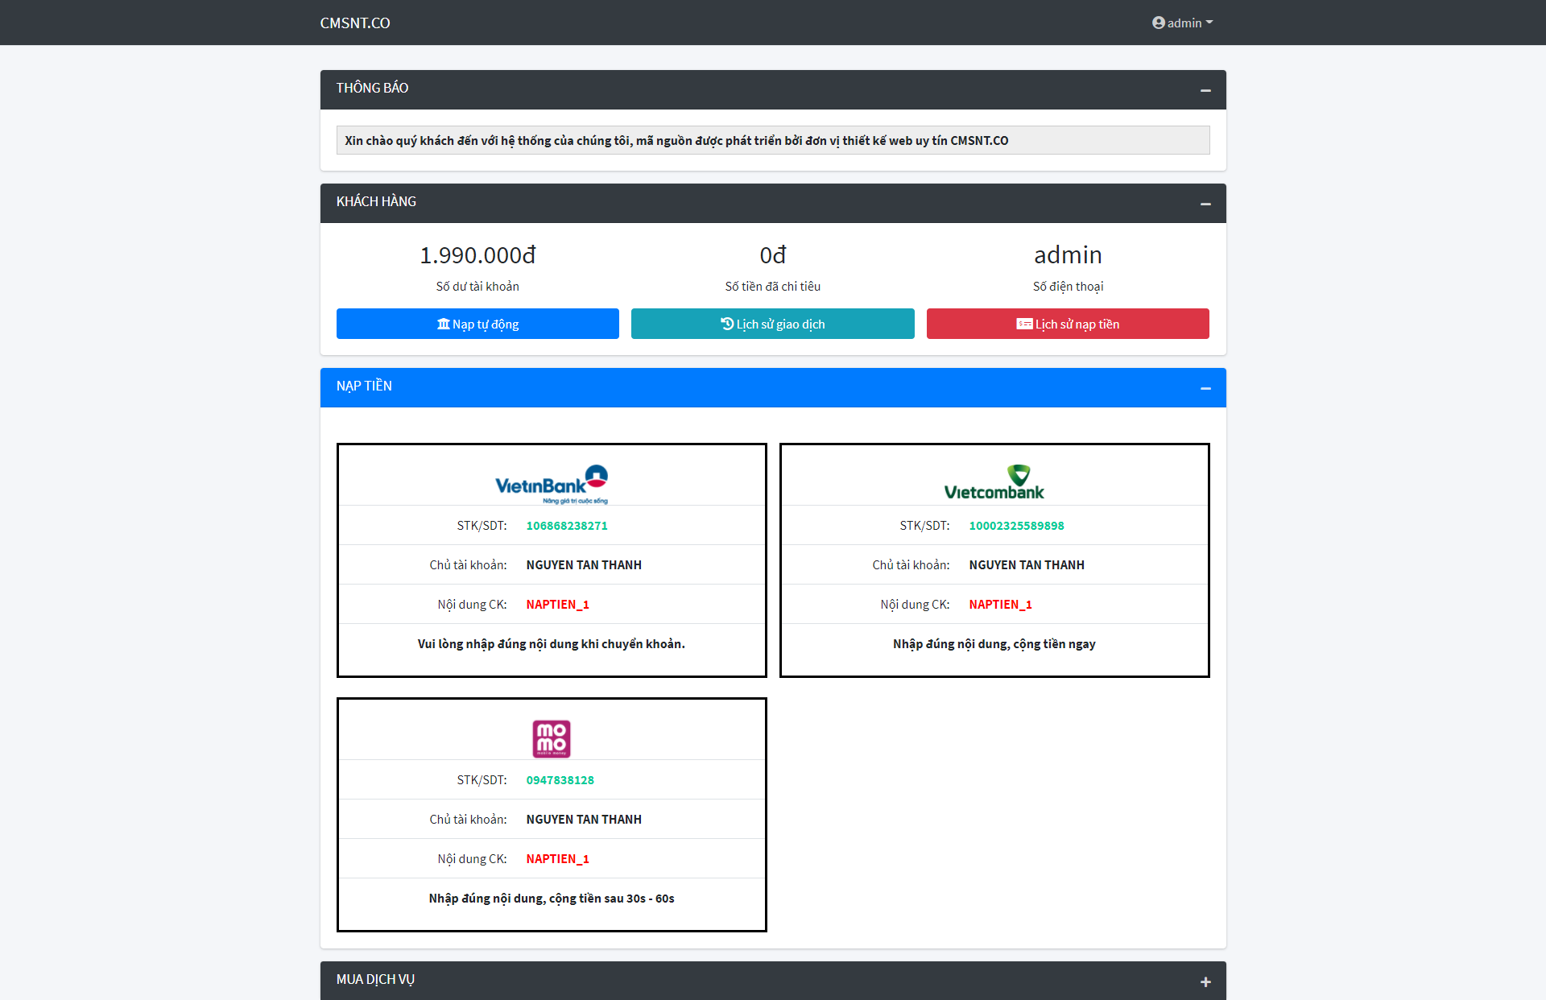Select MoMo phone number 0947838128

(x=560, y=780)
